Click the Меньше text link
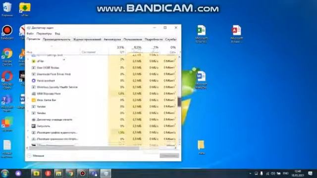 tap(38, 156)
